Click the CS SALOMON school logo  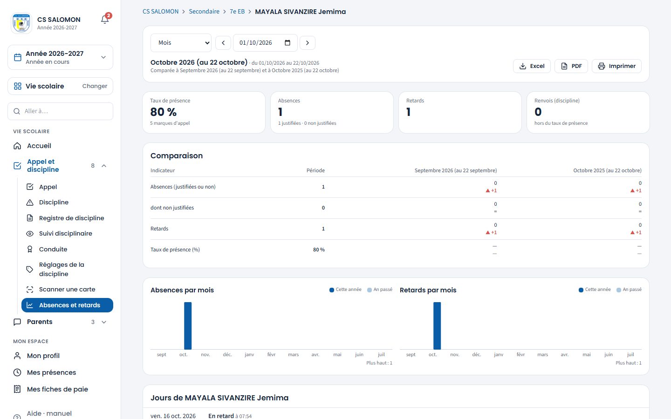tap(21, 23)
